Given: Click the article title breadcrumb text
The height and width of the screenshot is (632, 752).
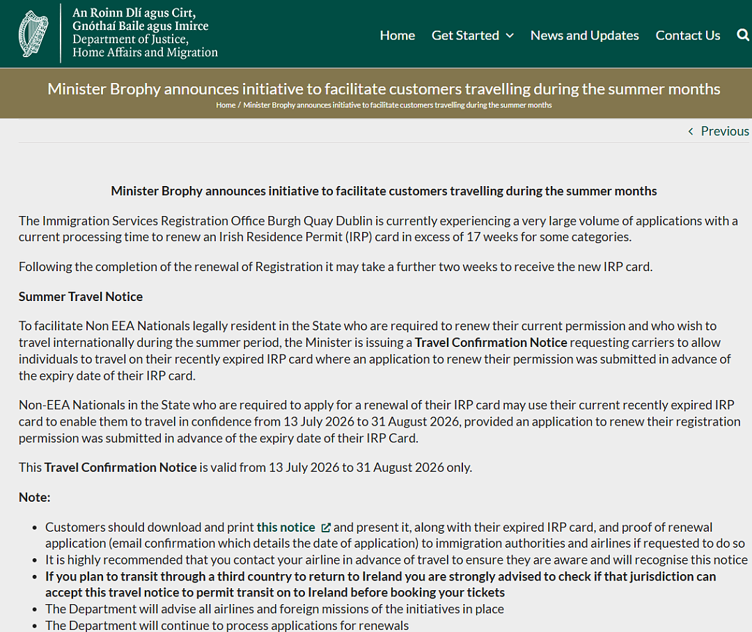Looking at the screenshot, I should click(x=397, y=105).
